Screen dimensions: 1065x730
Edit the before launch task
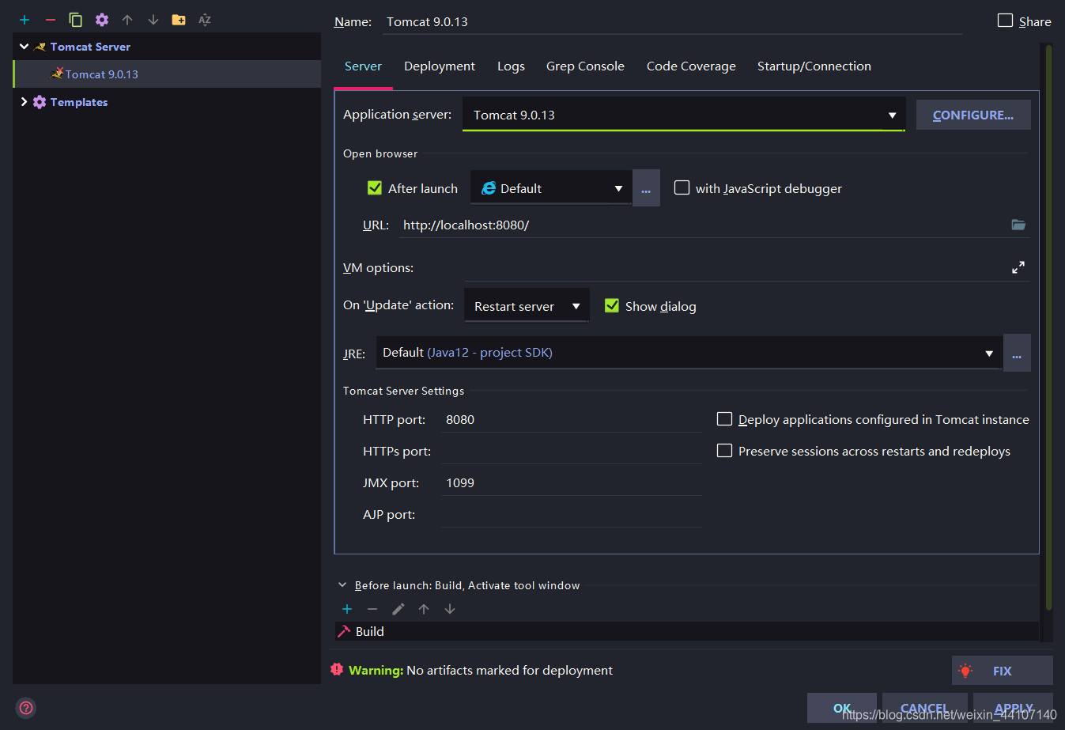click(x=398, y=609)
